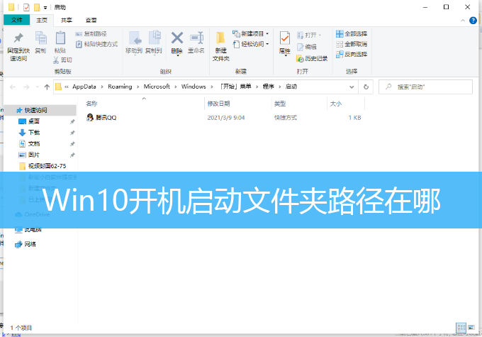This screenshot has height=337, width=482.
Task: Go forward with the right arrow
Action: pos(26,87)
